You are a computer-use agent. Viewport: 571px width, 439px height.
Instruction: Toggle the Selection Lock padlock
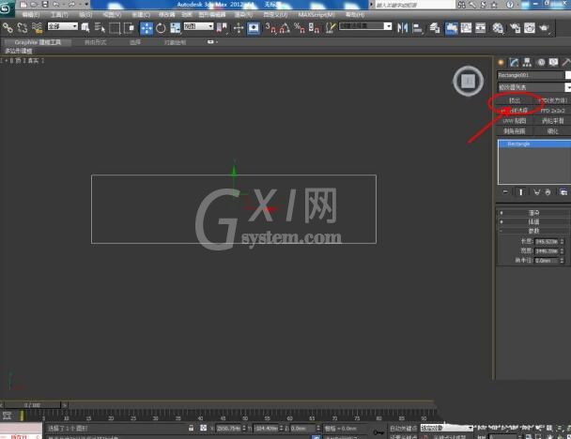click(x=191, y=428)
